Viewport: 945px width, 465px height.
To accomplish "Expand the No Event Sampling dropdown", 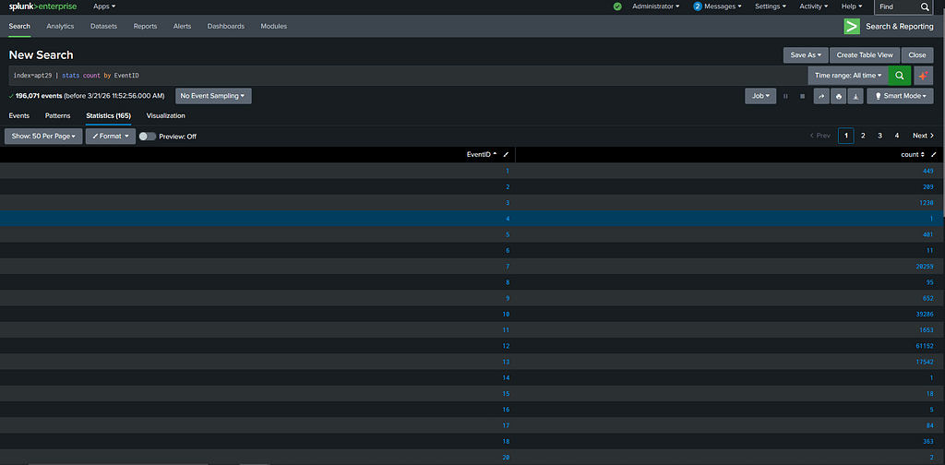I will [x=213, y=95].
